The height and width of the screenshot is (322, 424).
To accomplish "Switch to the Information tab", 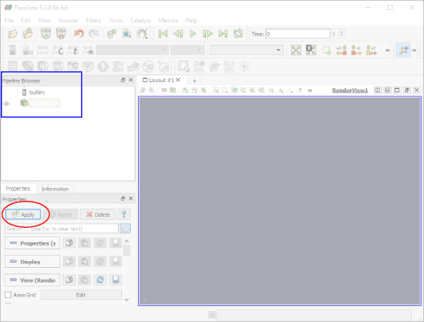I will pos(55,189).
